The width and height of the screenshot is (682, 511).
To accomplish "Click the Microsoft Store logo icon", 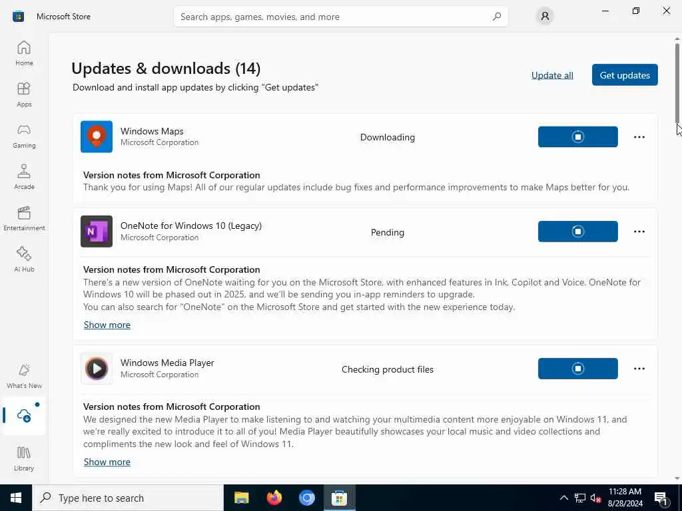I will 18,17.
